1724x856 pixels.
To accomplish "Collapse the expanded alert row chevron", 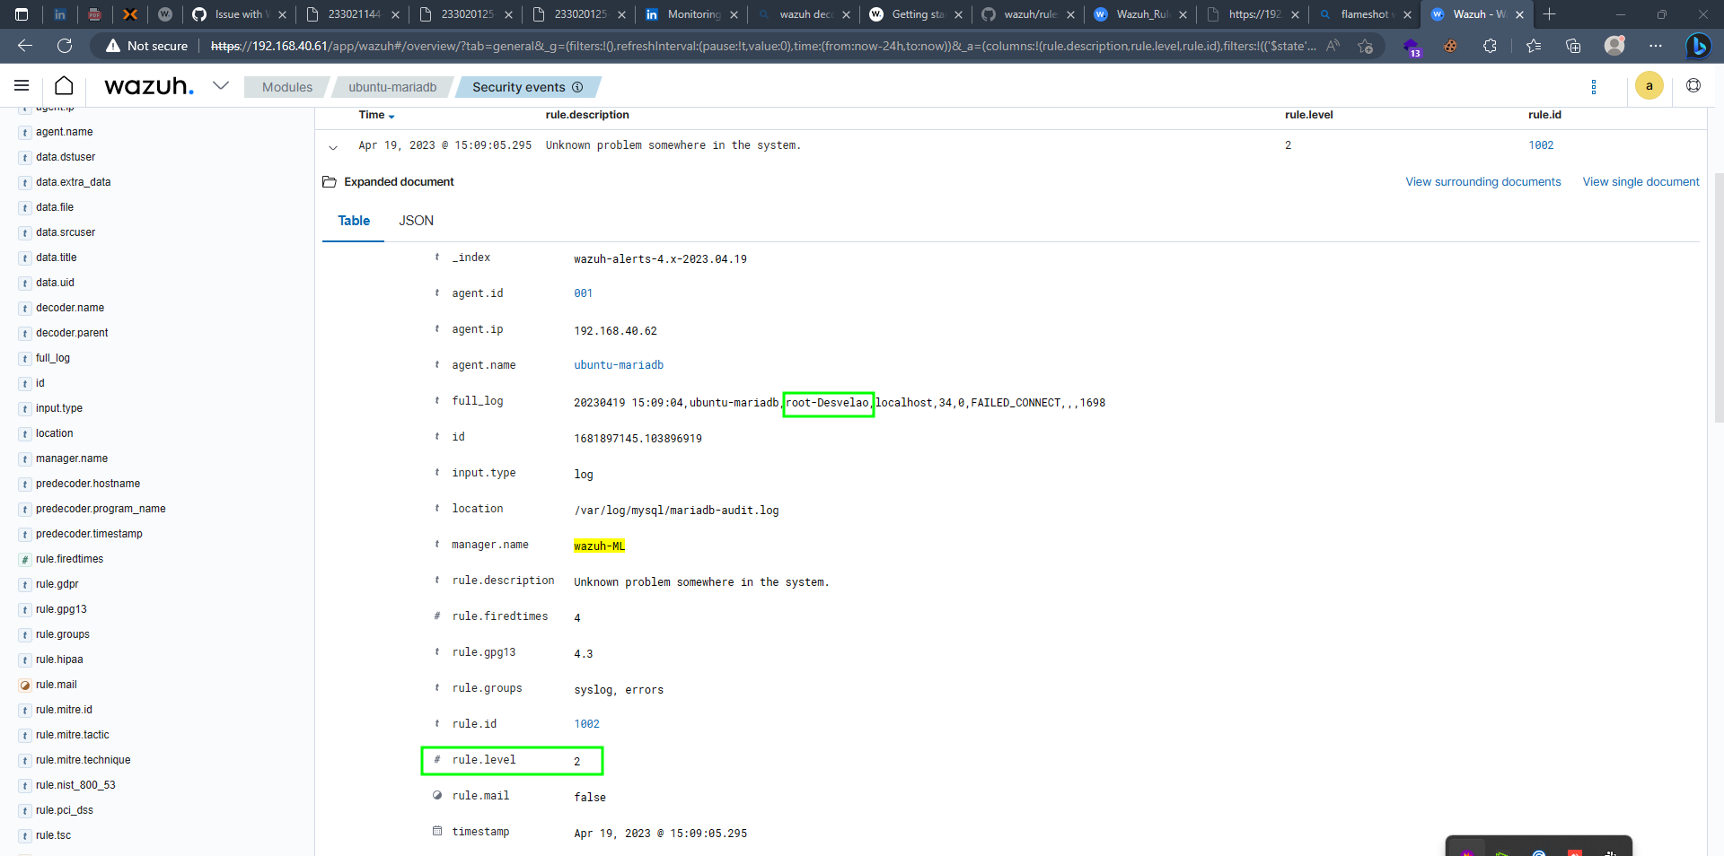I will [333, 148].
